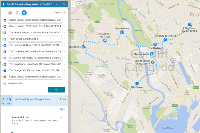Remove waypoint A Cardiff Central railway station

(x=64, y=20)
